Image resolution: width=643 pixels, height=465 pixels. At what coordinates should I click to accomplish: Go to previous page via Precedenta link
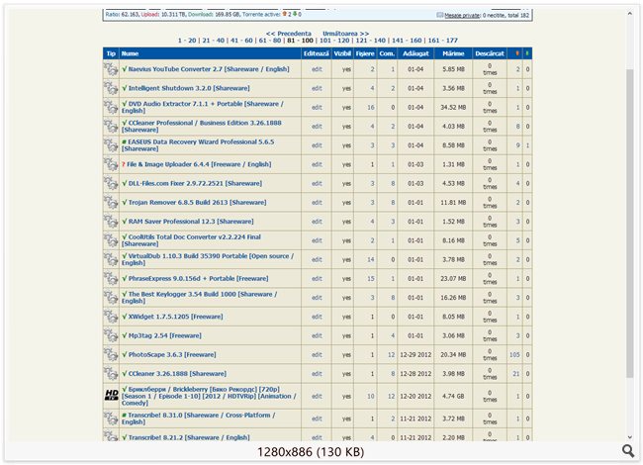[289, 34]
